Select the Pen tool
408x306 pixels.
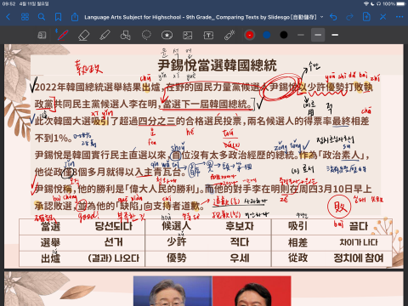click(63, 35)
